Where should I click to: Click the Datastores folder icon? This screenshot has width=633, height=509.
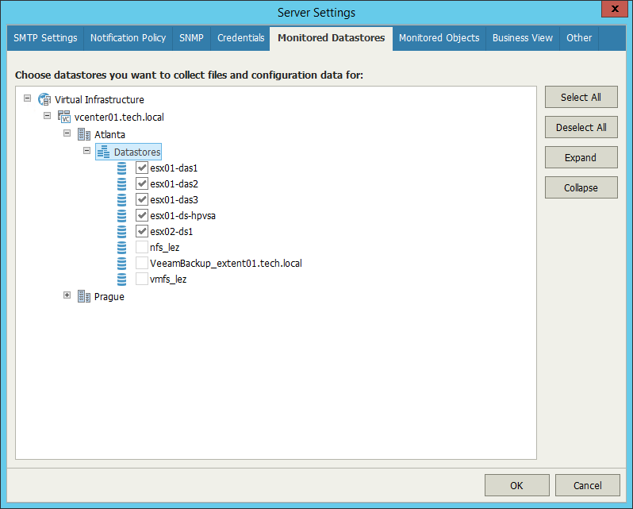coord(103,152)
